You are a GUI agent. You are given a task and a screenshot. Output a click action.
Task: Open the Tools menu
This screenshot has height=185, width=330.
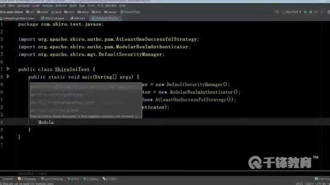(91, 6)
